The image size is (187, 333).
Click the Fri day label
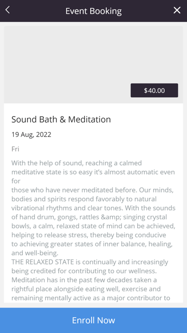(15, 149)
